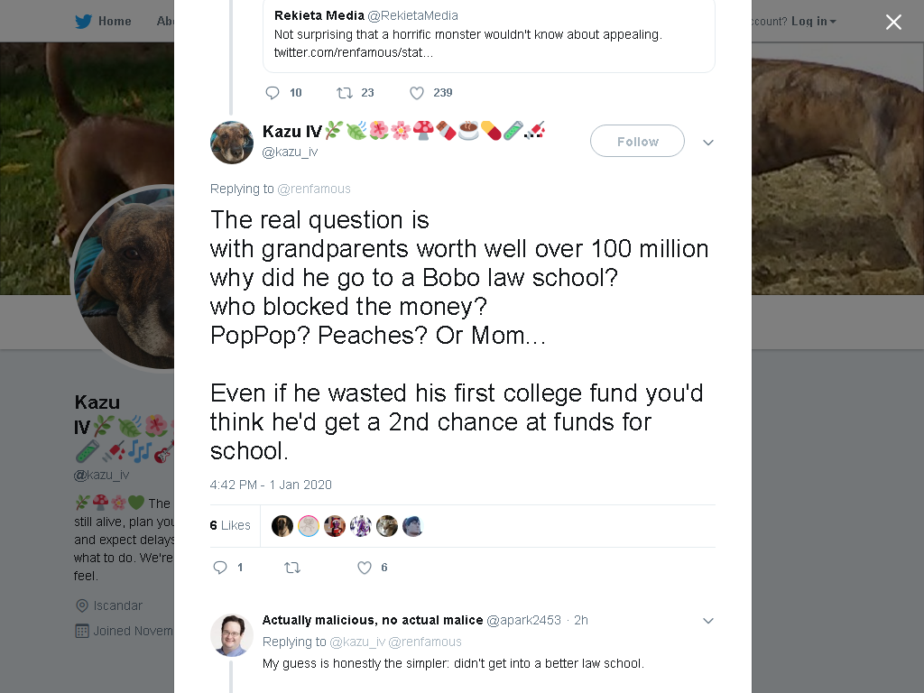Screen dimensions: 924x693
Task: Retweet Kazu IV's tweet
Action: pos(292,568)
